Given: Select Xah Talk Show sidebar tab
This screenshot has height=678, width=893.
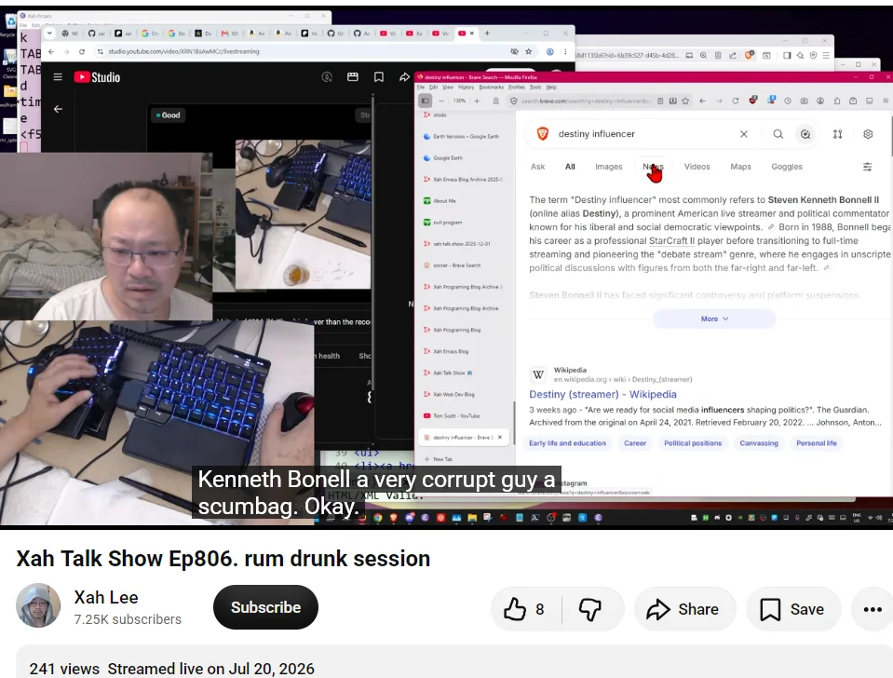Looking at the screenshot, I should tap(464, 373).
